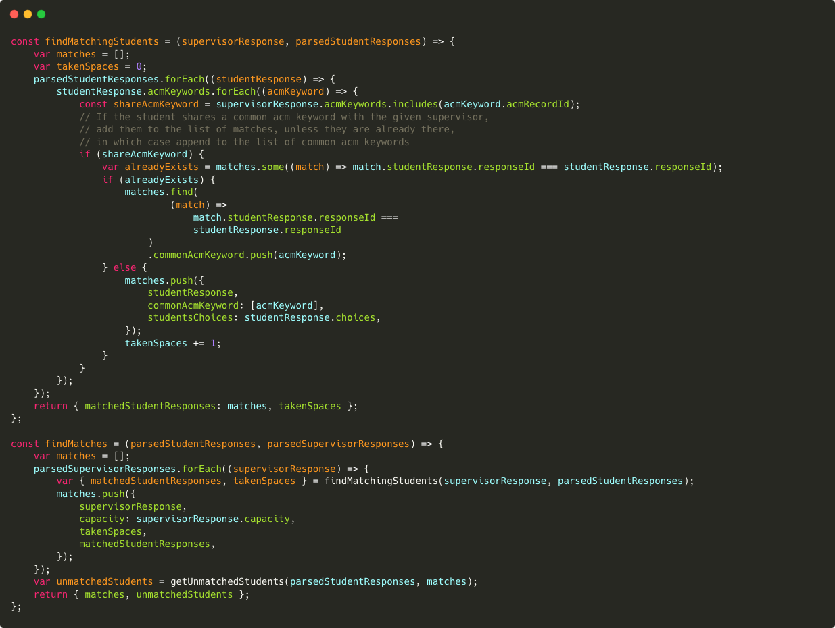Click 'var alreadyExists' declaration
Image resolution: width=835 pixels, height=628 pixels.
tap(151, 167)
